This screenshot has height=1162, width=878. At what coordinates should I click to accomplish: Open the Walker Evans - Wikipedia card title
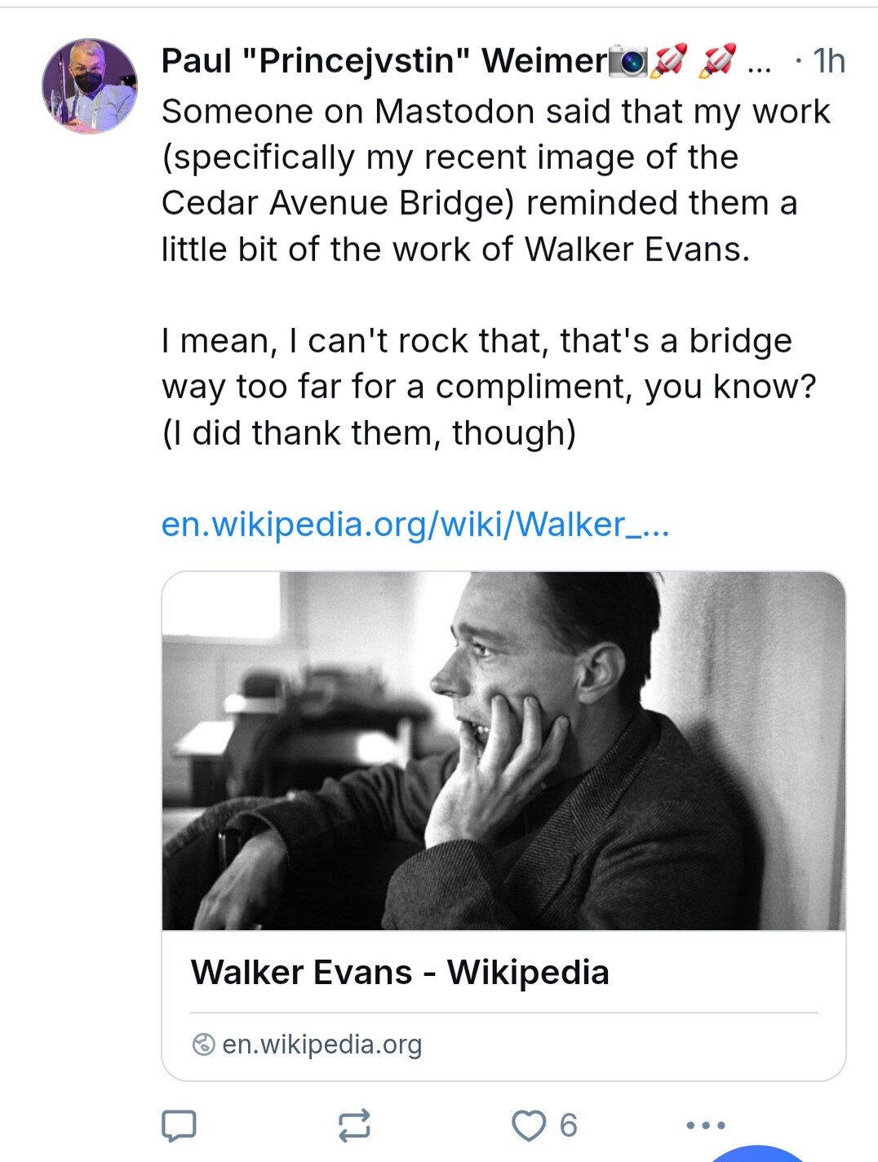point(400,972)
